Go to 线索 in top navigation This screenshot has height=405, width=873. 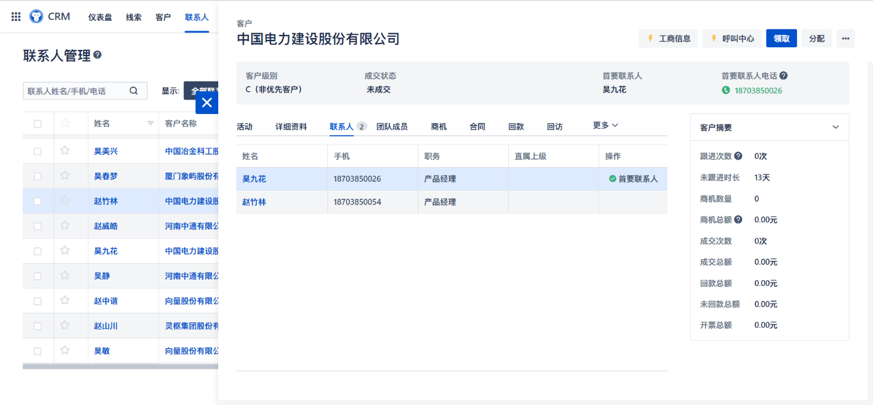133,17
